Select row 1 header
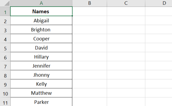 pos(5,12)
